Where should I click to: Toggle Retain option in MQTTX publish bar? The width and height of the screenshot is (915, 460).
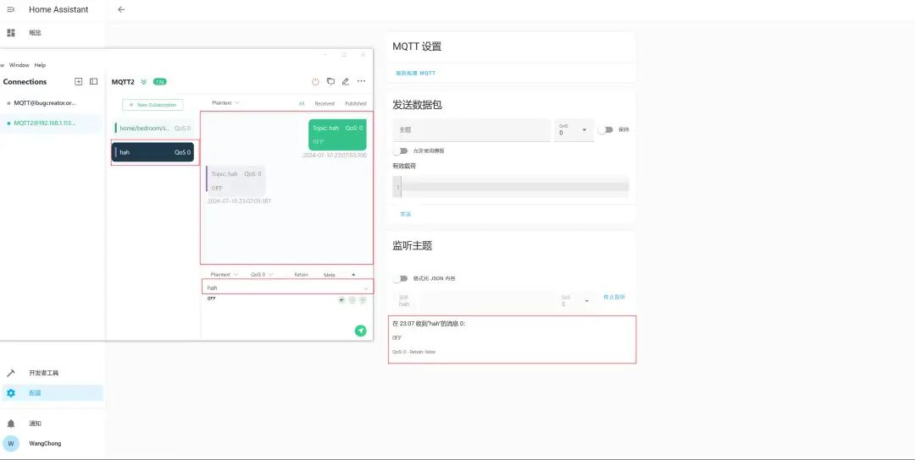[301, 275]
